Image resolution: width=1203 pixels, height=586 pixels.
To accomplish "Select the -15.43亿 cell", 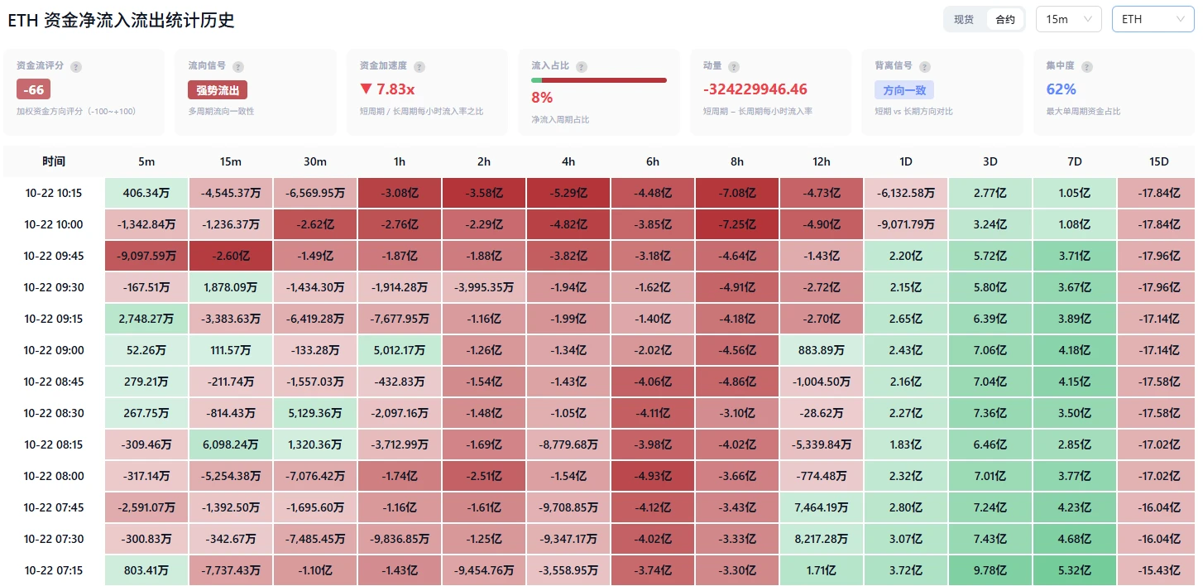I will 1158,570.
